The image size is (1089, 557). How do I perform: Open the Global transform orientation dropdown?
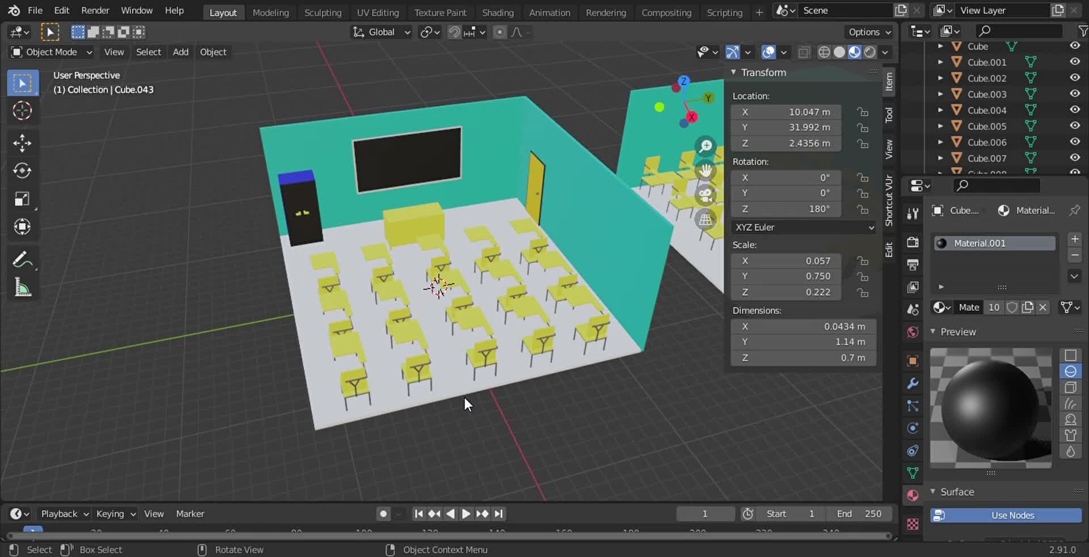[x=381, y=32]
